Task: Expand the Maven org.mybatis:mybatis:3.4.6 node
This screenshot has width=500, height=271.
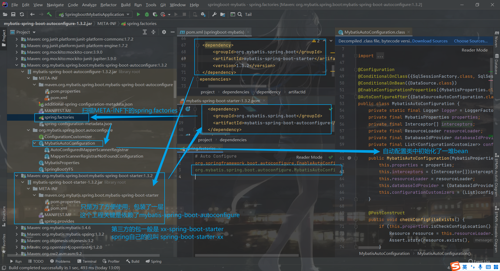Action: (x=17, y=228)
